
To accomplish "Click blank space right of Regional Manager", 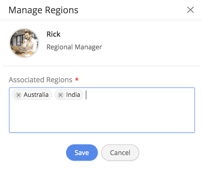I will coord(149,47).
